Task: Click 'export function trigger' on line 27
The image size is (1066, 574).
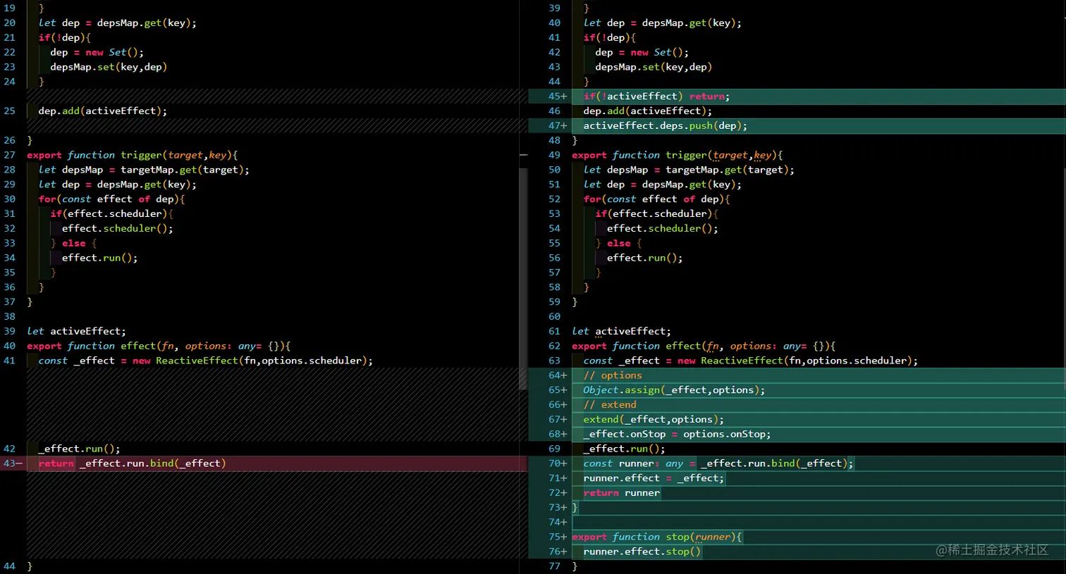Action: [x=94, y=155]
